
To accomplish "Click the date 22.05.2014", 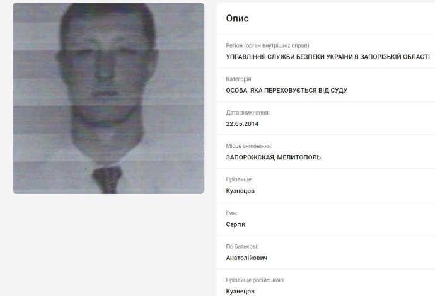I will (x=242, y=124).
